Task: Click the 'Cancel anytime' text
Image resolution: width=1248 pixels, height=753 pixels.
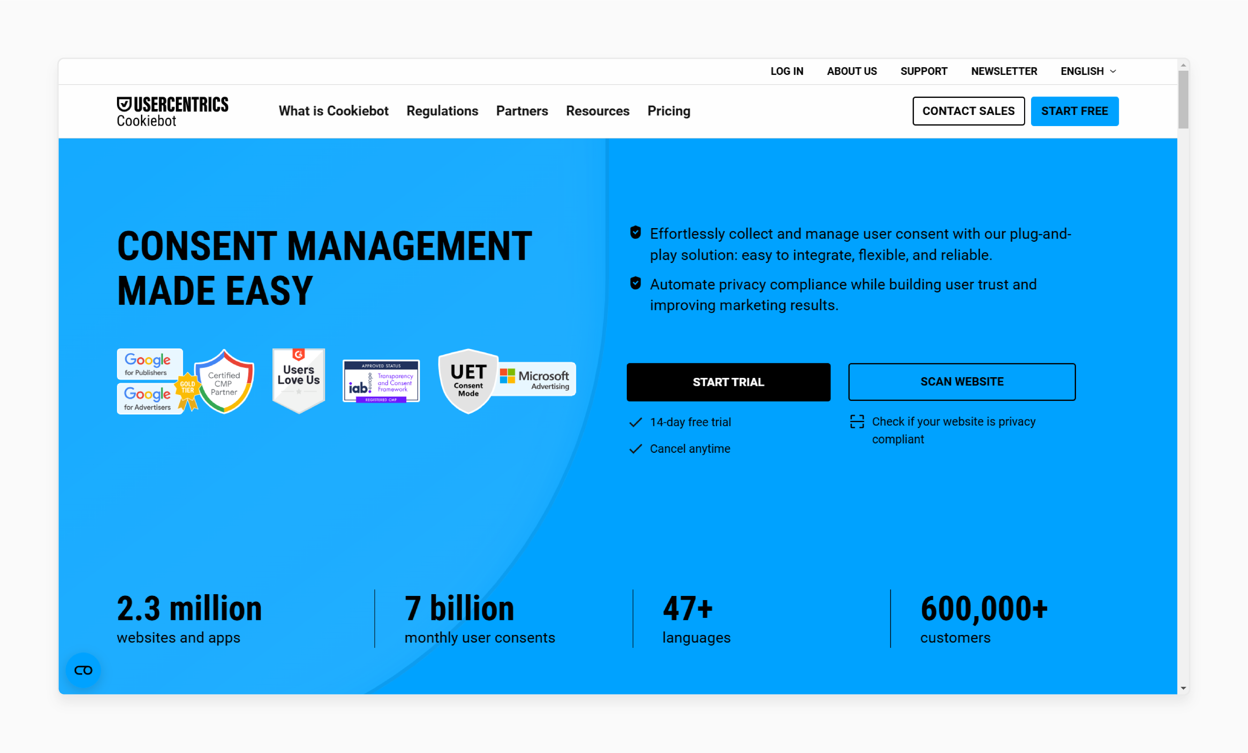Action: coord(690,449)
